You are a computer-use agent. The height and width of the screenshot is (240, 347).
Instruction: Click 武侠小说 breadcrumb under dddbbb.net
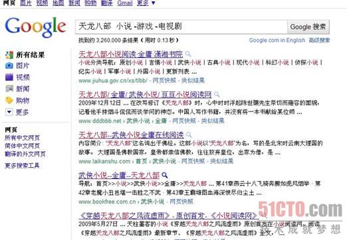point(138,121)
